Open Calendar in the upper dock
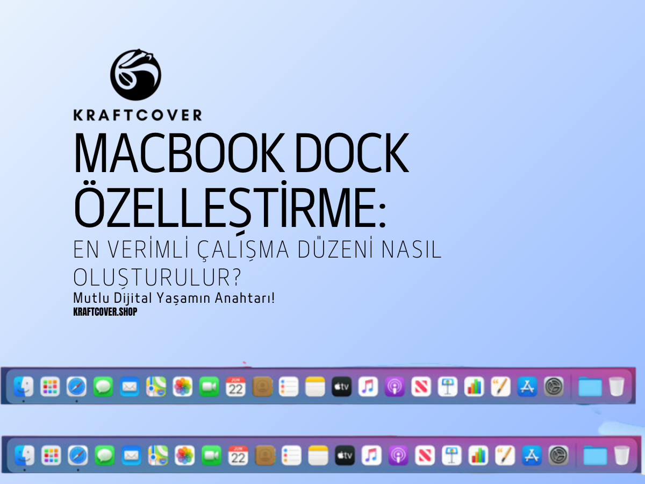 coord(235,387)
